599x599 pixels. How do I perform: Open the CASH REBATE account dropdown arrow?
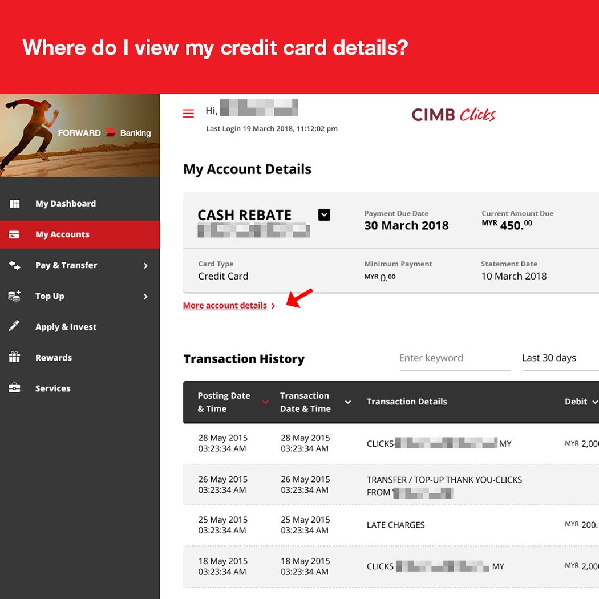[x=325, y=214]
